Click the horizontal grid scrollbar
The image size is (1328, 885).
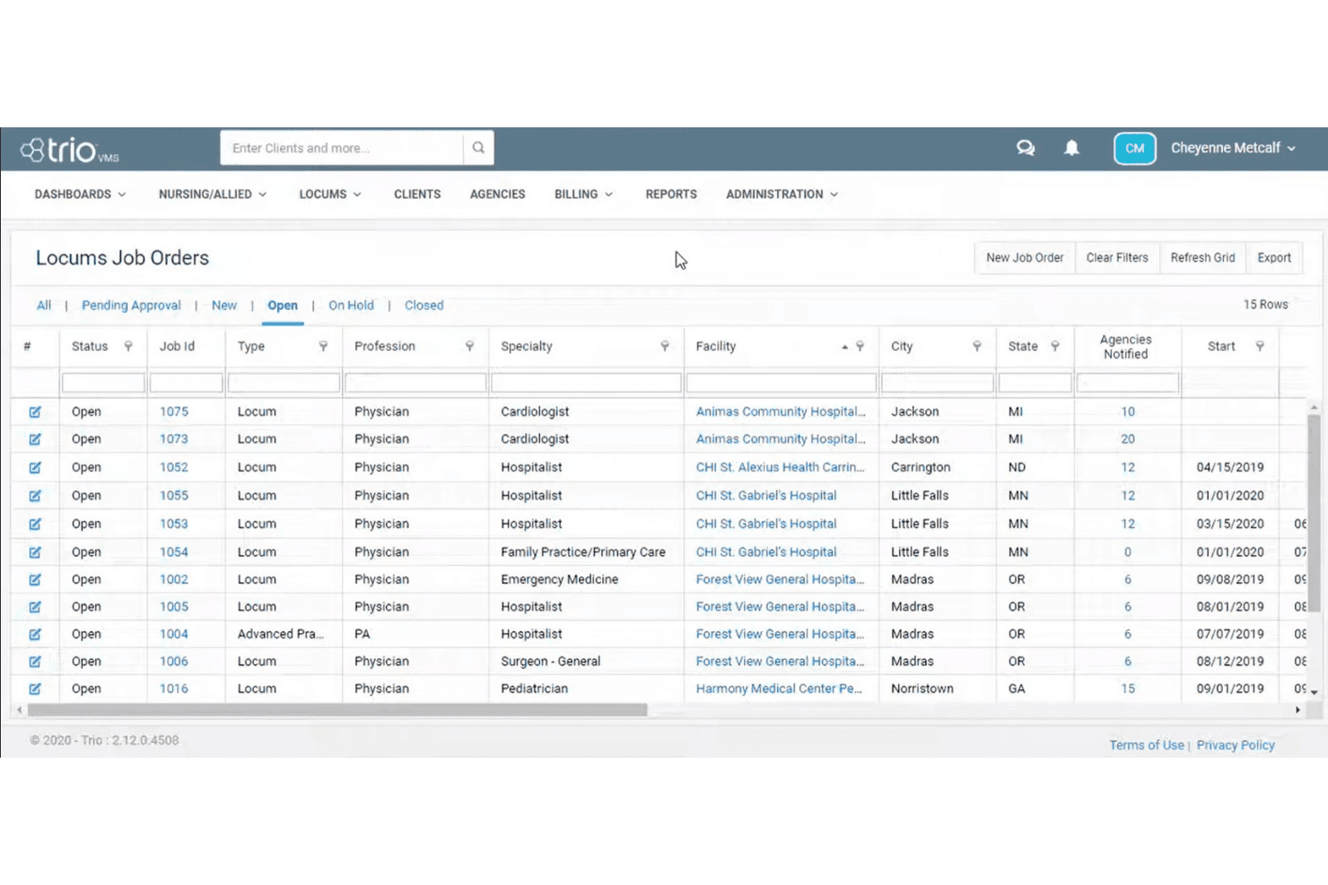pos(337,710)
